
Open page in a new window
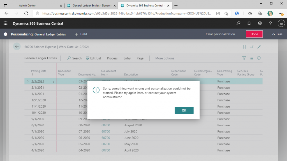(252, 47)
